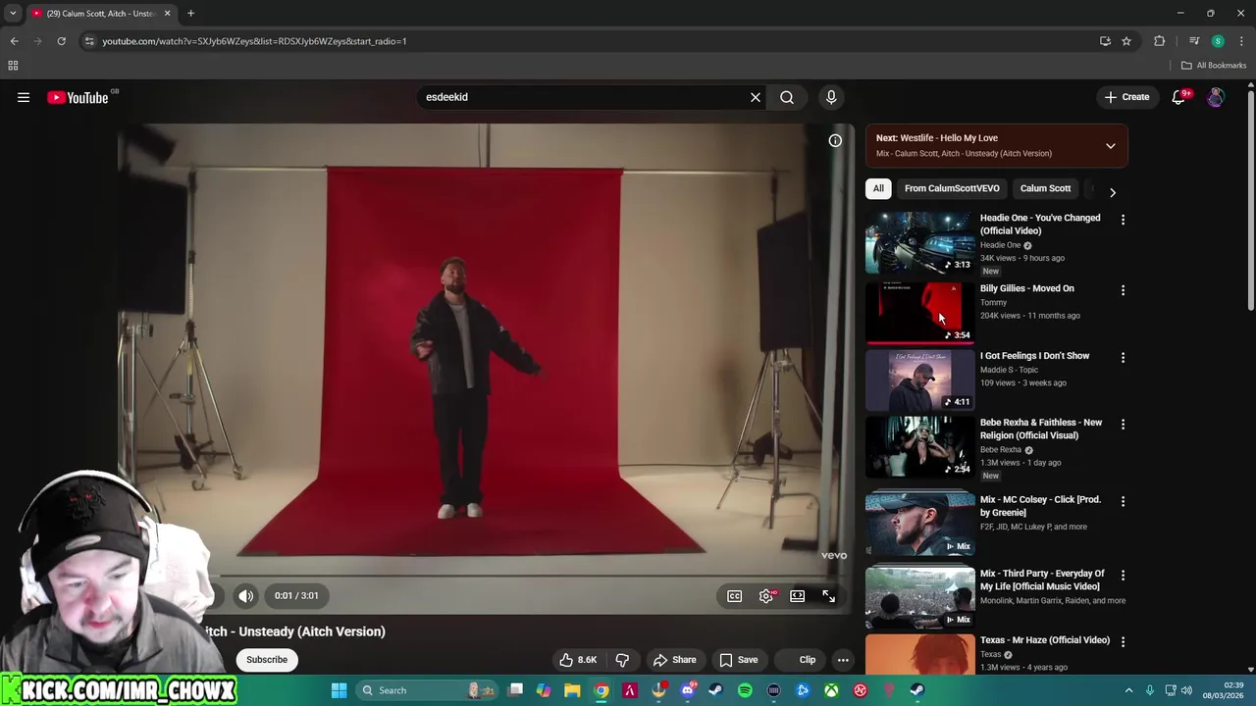
Task: Go to the YouTube home logo
Action: pos(78,97)
